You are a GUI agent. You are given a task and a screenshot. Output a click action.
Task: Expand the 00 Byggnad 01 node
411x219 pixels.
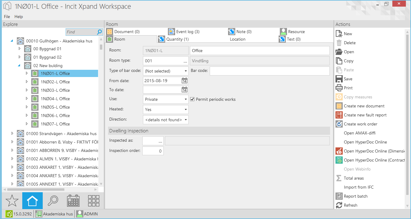tap(20, 48)
